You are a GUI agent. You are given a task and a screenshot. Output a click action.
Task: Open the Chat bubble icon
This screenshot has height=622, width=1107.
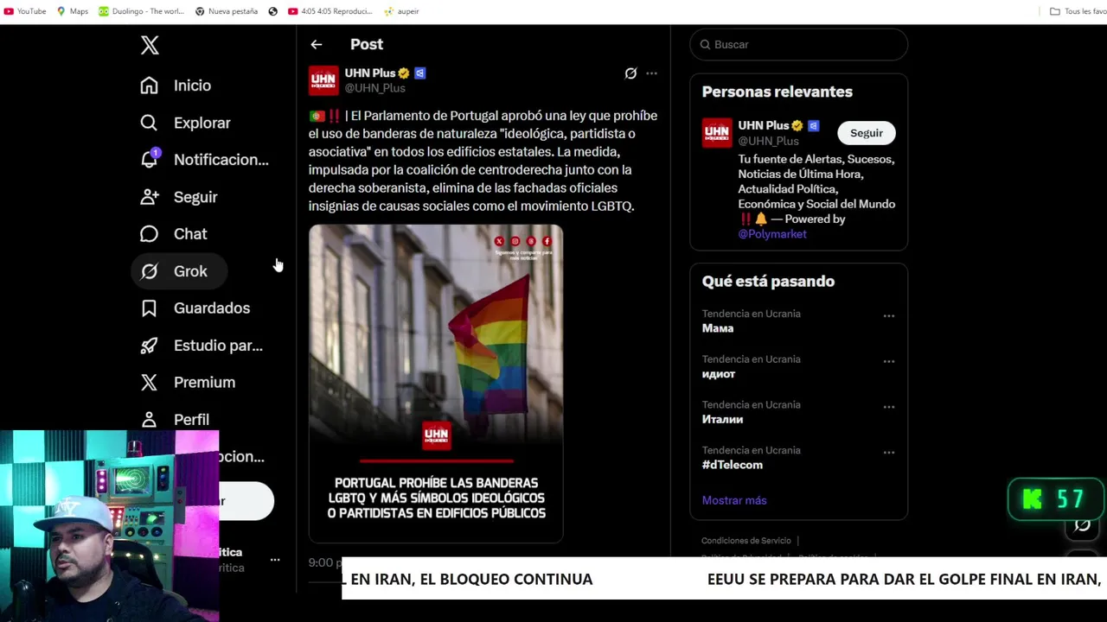(x=150, y=234)
